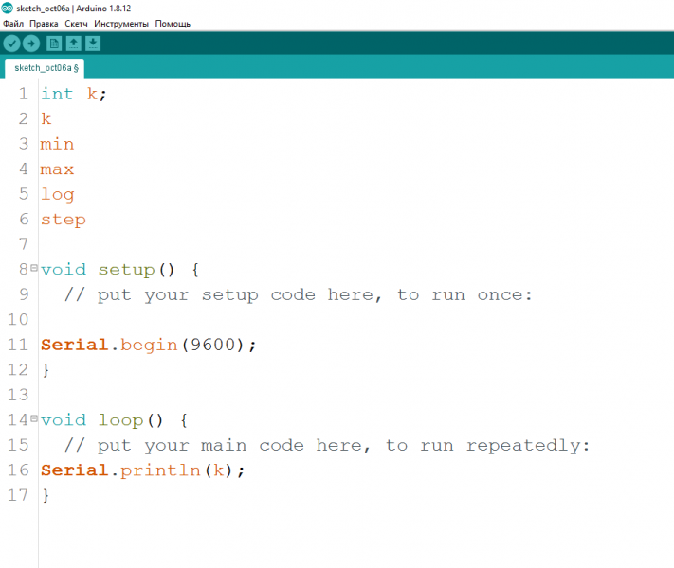
Task: Click on the Serial.begin(9600) line
Action: tap(148, 345)
